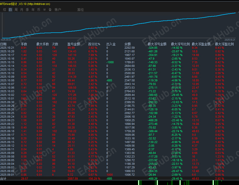The height and width of the screenshot is (185, 239).
Task: Select the 2025.10.20 date row
Action: 7,51
